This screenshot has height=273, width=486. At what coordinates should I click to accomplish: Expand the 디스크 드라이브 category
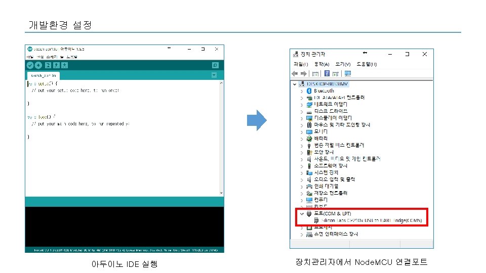pos(302,111)
